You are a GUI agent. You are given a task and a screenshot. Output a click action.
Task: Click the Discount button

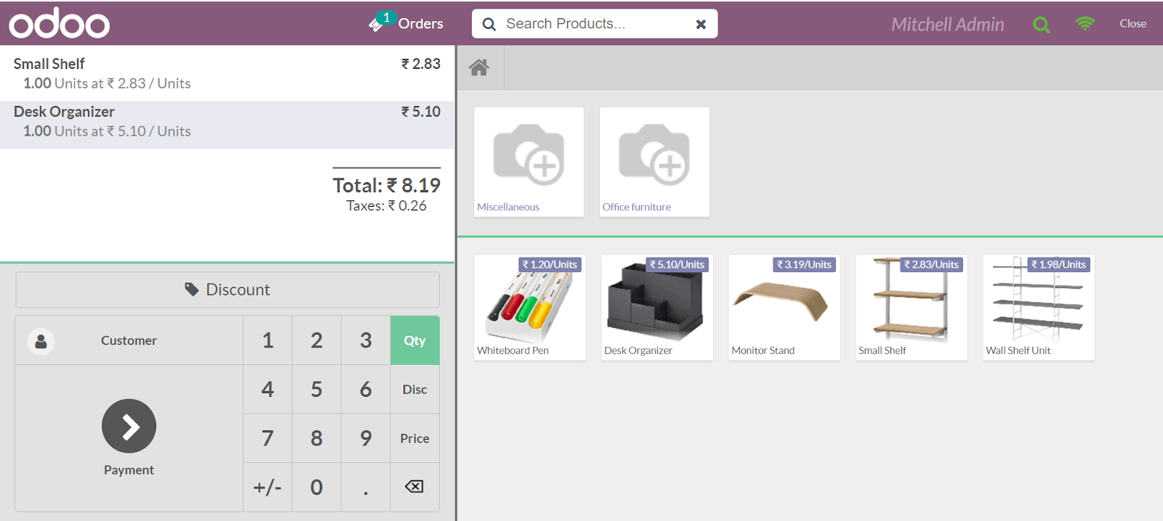[x=228, y=290]
